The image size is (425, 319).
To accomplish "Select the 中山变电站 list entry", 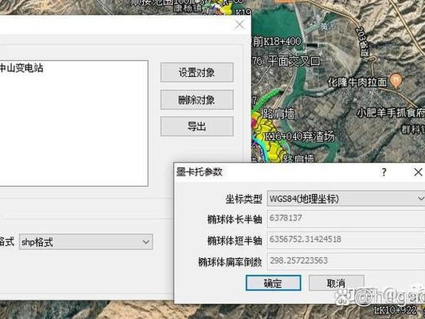I will click(x=21, y=68).
